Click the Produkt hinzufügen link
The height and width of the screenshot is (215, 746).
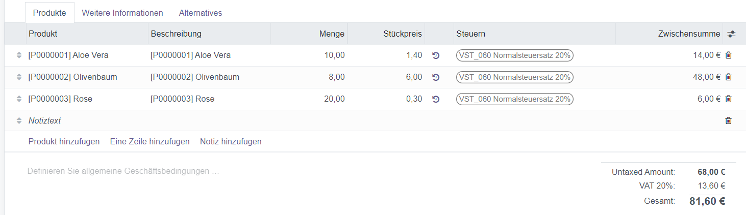click(x=64, y=141)
